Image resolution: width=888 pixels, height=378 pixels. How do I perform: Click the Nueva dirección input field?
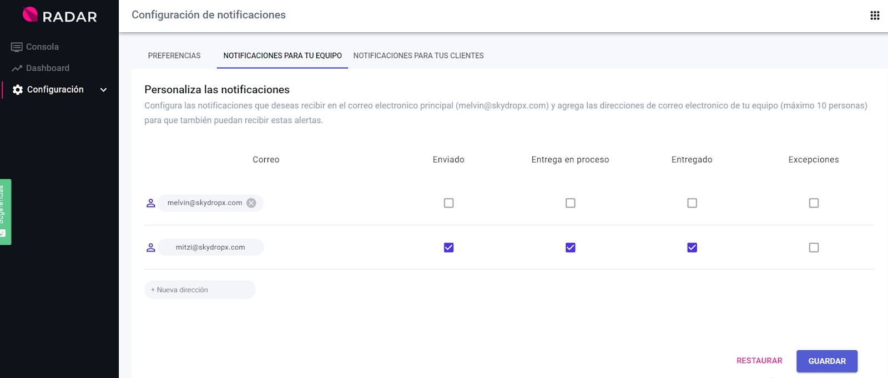pos(200,290)
